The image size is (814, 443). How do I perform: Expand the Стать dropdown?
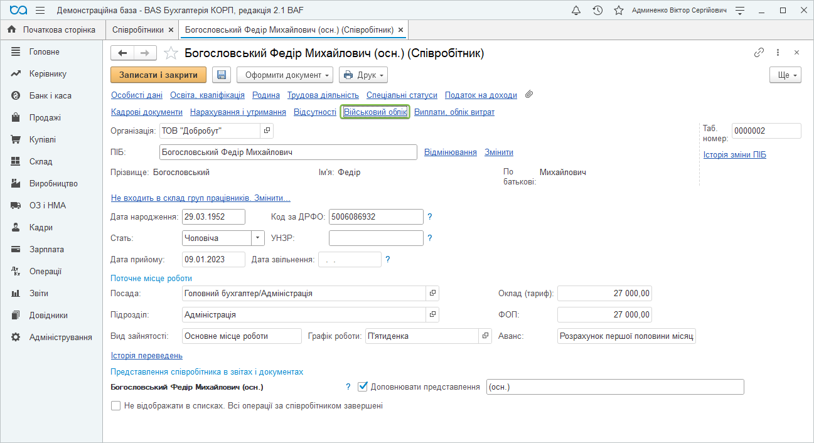pos(258,238)
